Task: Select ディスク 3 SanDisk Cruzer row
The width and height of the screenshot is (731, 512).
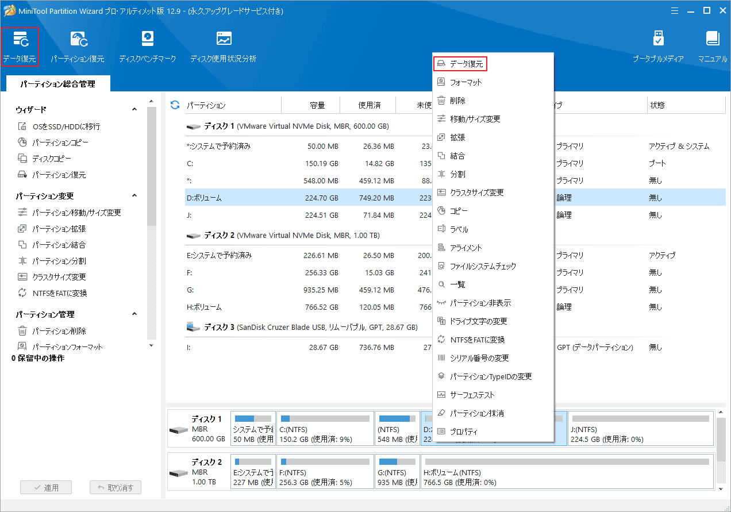Action: coord(455,327)
